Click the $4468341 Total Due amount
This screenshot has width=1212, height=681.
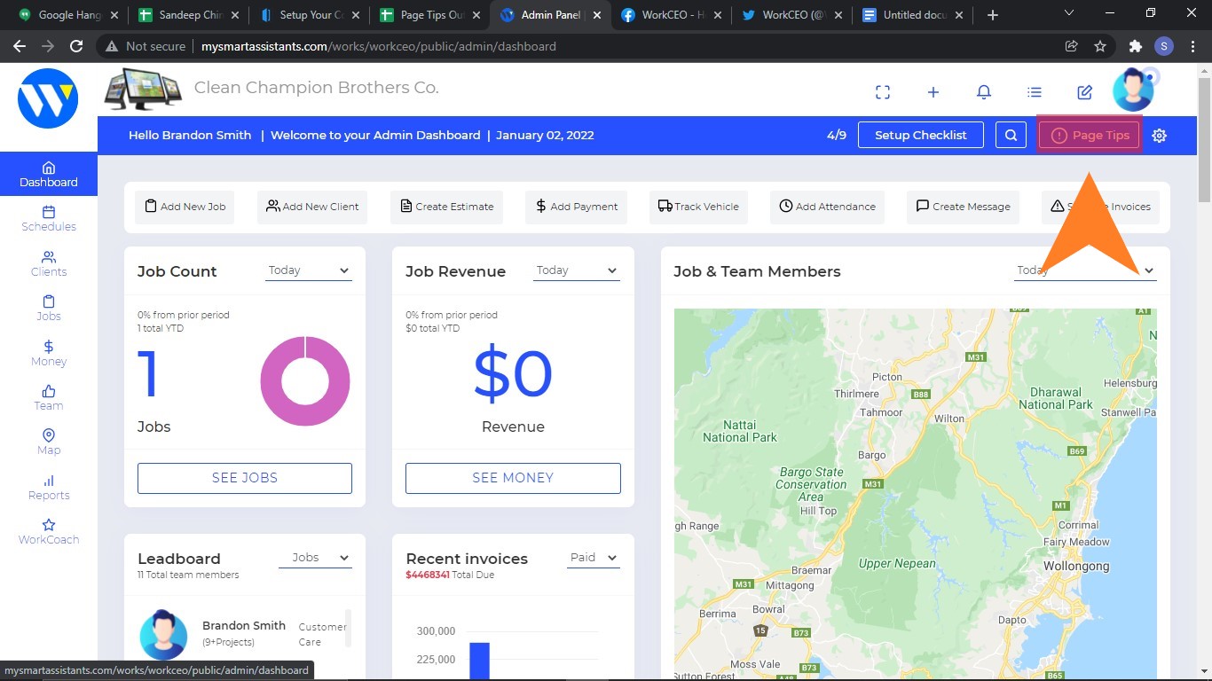point(428,575)
